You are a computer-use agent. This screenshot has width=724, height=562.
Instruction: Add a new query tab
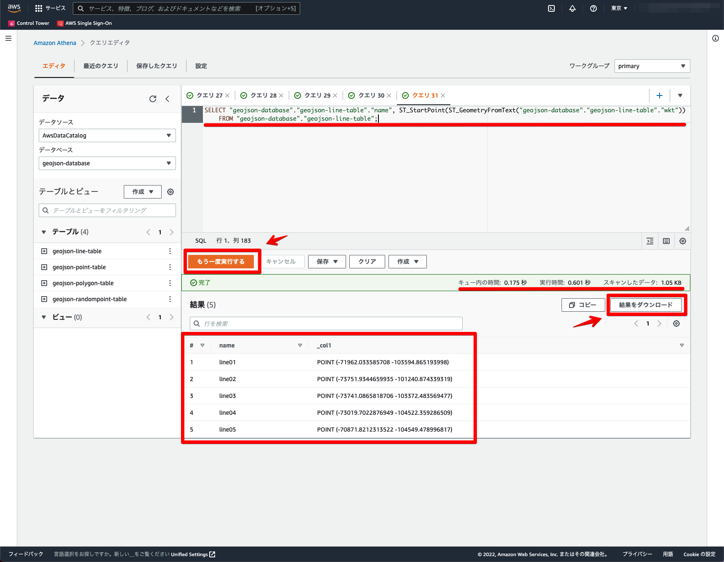tap(660, 95)
